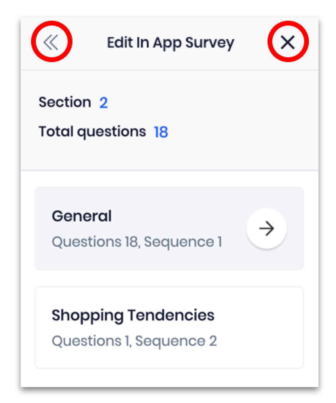Click the "Edit In App Survey" title
The height and width of the screenshot is (403, 336).
(170, 42)
